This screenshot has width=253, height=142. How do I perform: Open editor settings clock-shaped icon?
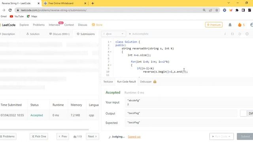(247, 34)
